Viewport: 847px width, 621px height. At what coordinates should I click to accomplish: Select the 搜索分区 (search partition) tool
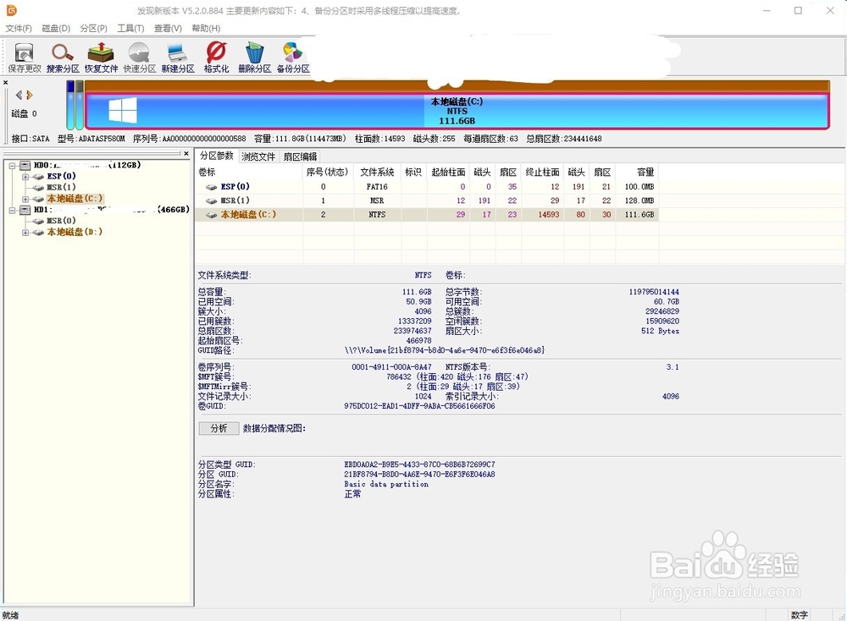click(x=62, y=56)
